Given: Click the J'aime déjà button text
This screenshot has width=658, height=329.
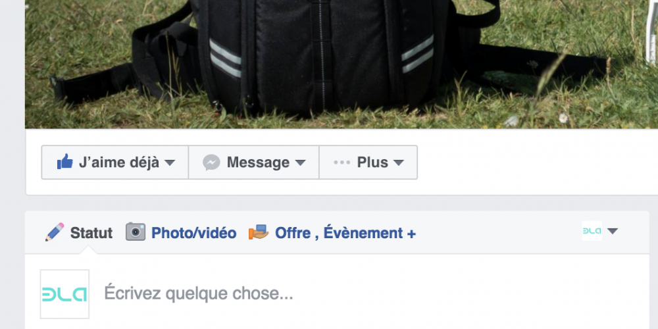Looking at the screenshot, I should pos(119,163).
